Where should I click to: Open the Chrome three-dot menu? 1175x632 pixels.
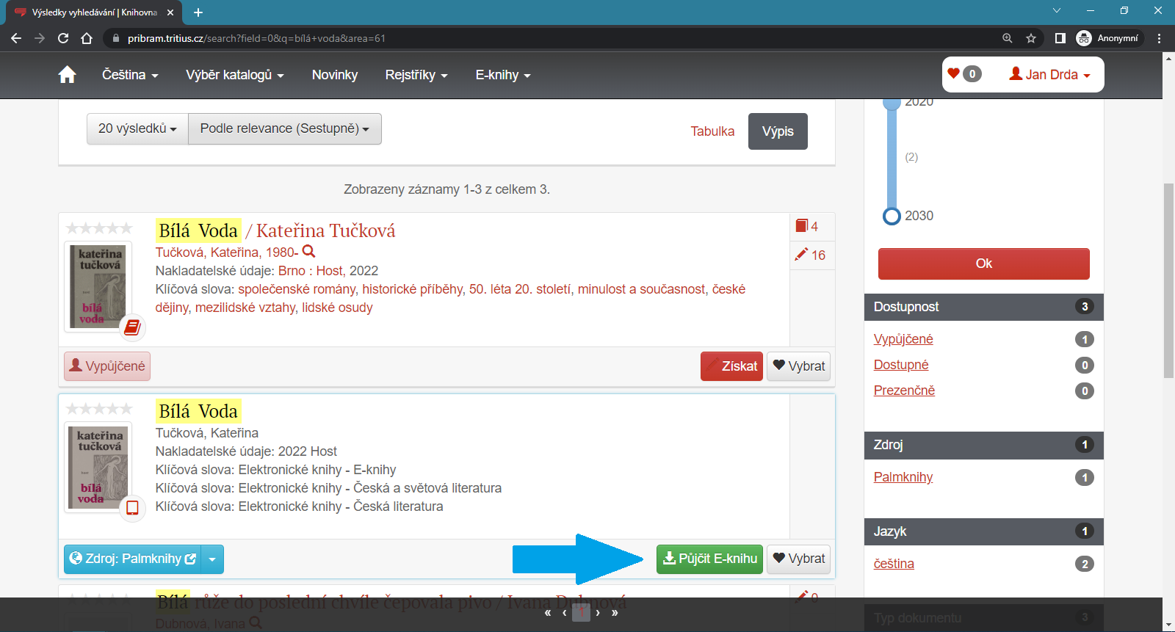pyautogui.click(x=1160, y=38)
